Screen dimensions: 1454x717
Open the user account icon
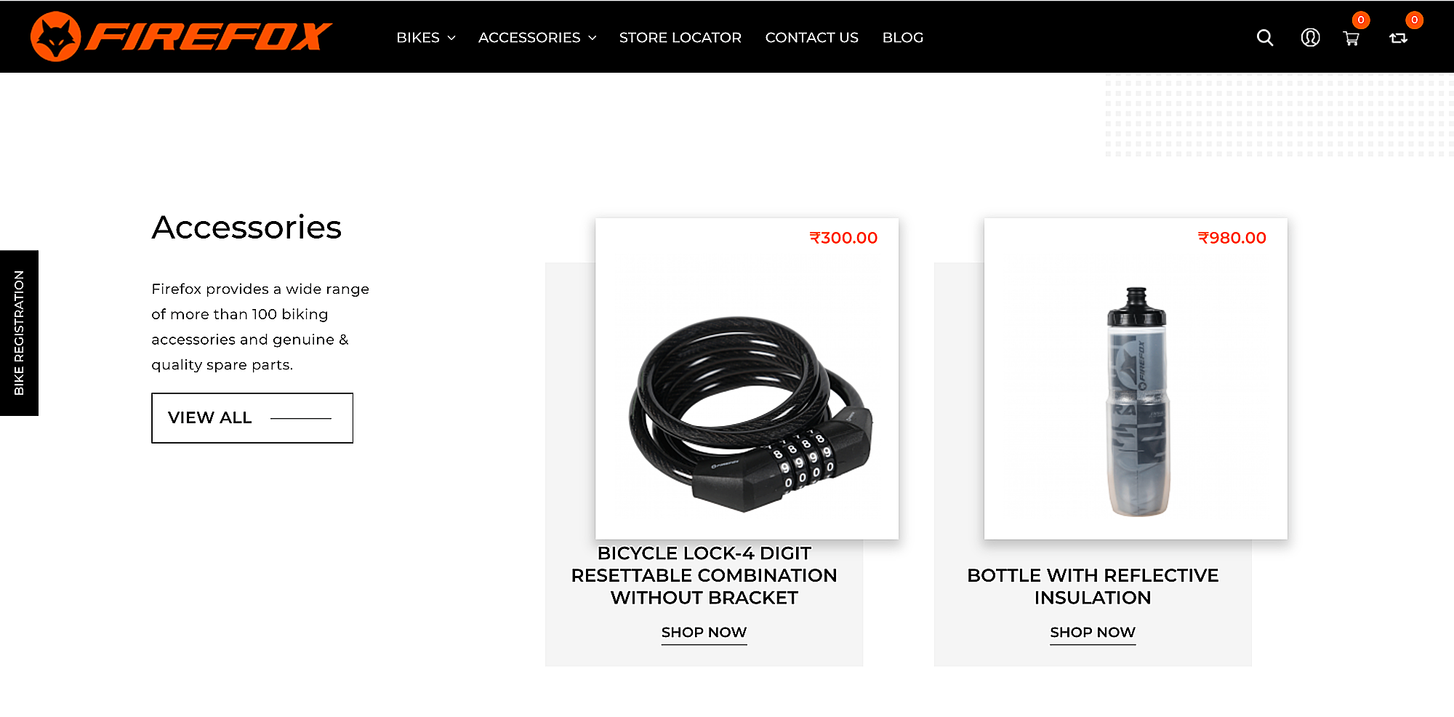(1310, 38)
